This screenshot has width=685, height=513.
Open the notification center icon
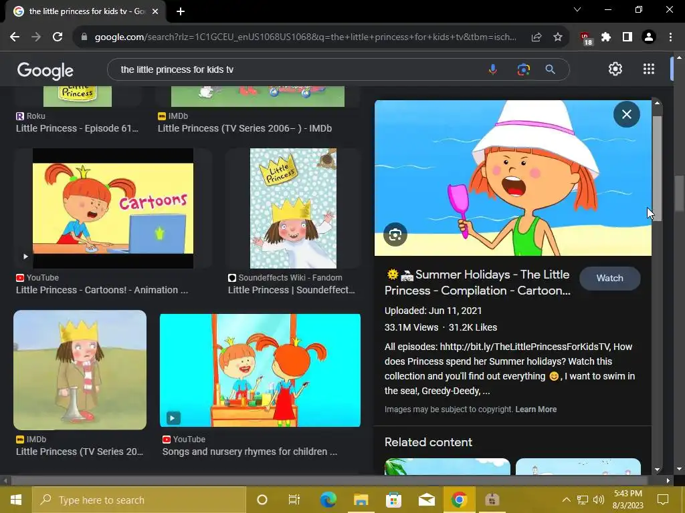click(663, 500)
